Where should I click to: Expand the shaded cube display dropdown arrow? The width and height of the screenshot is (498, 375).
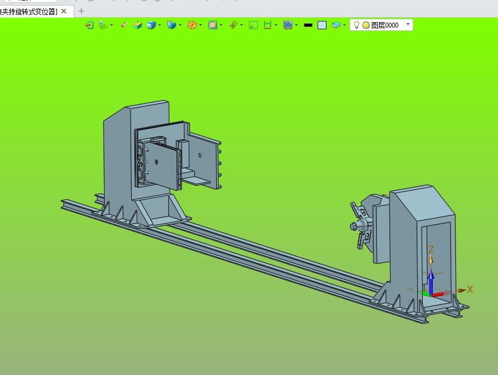point(159,25)
